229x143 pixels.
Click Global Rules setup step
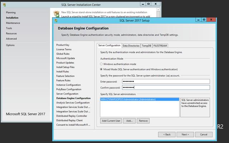(x=63, y=54)
